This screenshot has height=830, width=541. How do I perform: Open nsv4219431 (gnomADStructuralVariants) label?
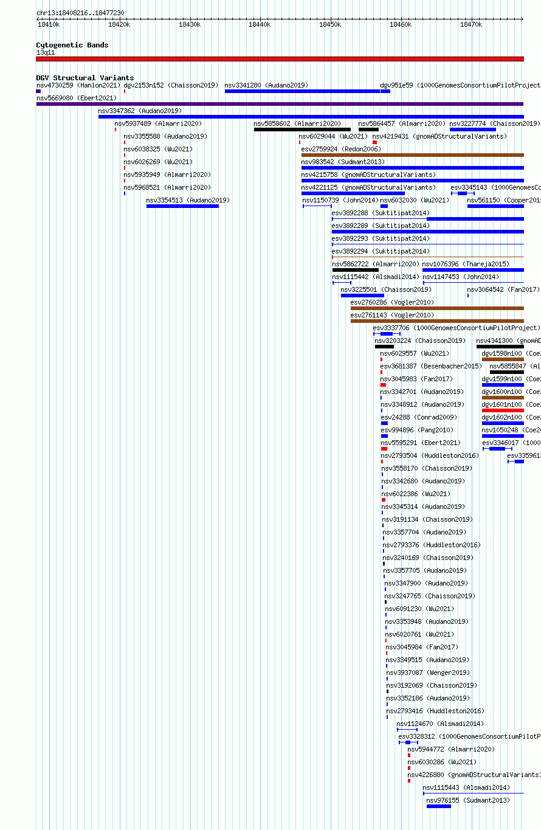pyautogui.click(x=439, y=136)
